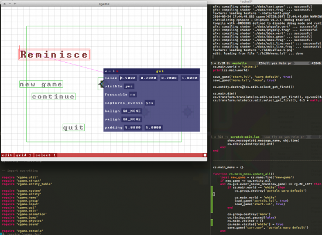Click the 'cs.main_menu = {}' line
The image size is (322, 235).
coord(228,167)
